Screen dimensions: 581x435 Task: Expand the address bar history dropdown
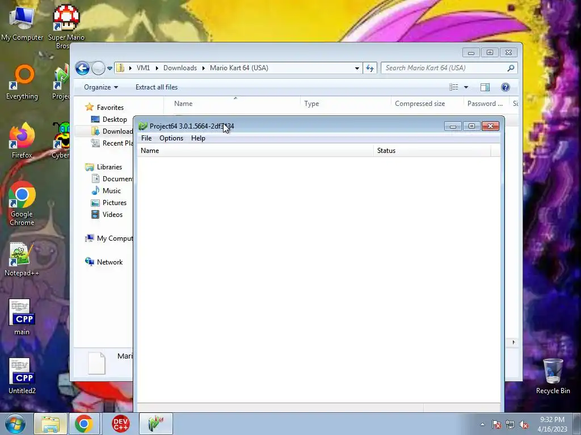(357, 68)
